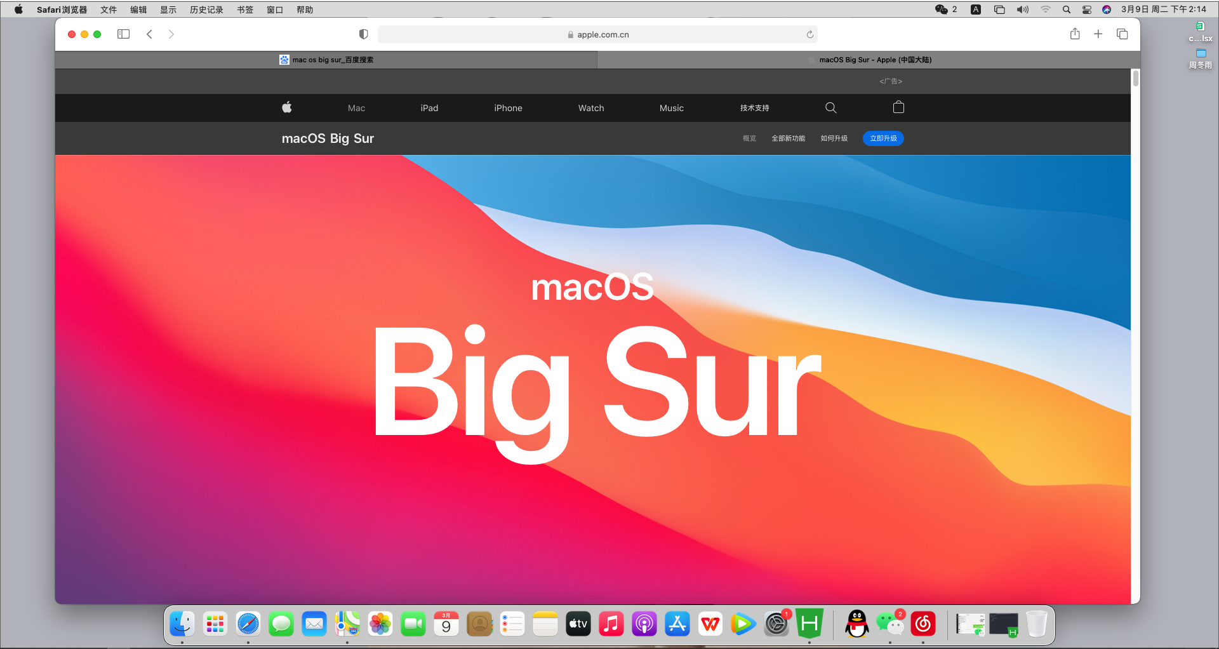Screen dimensions: 1219x649
Task: Go to the 概览 overview link
Action: click(750, 138)
